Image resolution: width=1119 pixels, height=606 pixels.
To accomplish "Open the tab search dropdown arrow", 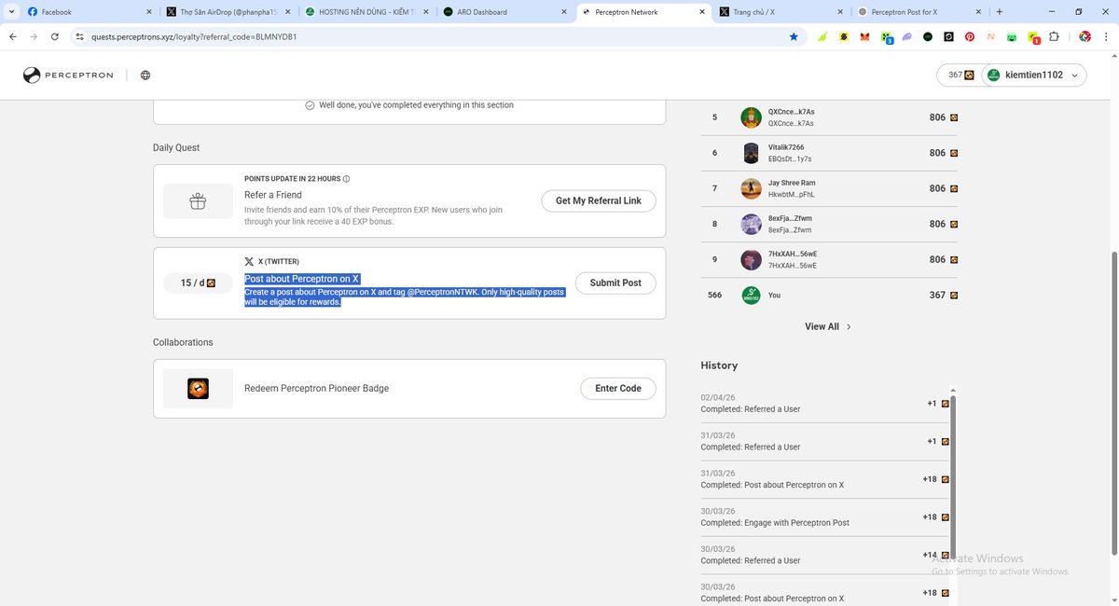I will pyautogui.click(x=10, y=12).
